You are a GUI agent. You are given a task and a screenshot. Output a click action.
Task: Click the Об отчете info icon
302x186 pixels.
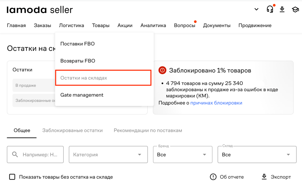(x=213, y=177)
